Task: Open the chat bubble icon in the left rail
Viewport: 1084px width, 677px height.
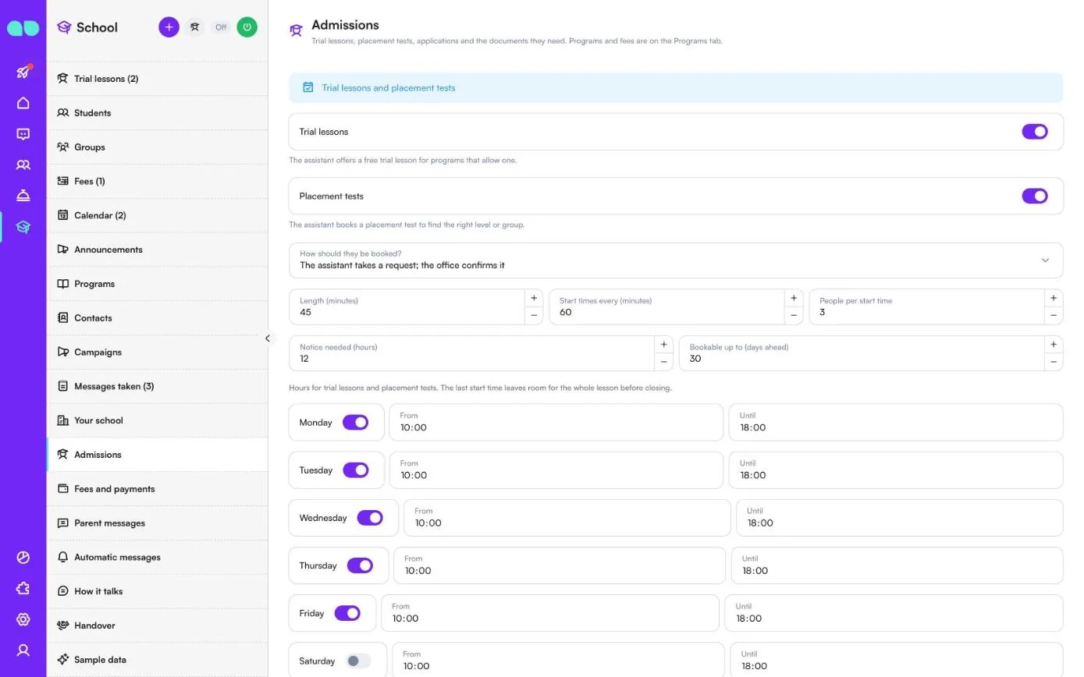Action: click(x=23, y=134)
